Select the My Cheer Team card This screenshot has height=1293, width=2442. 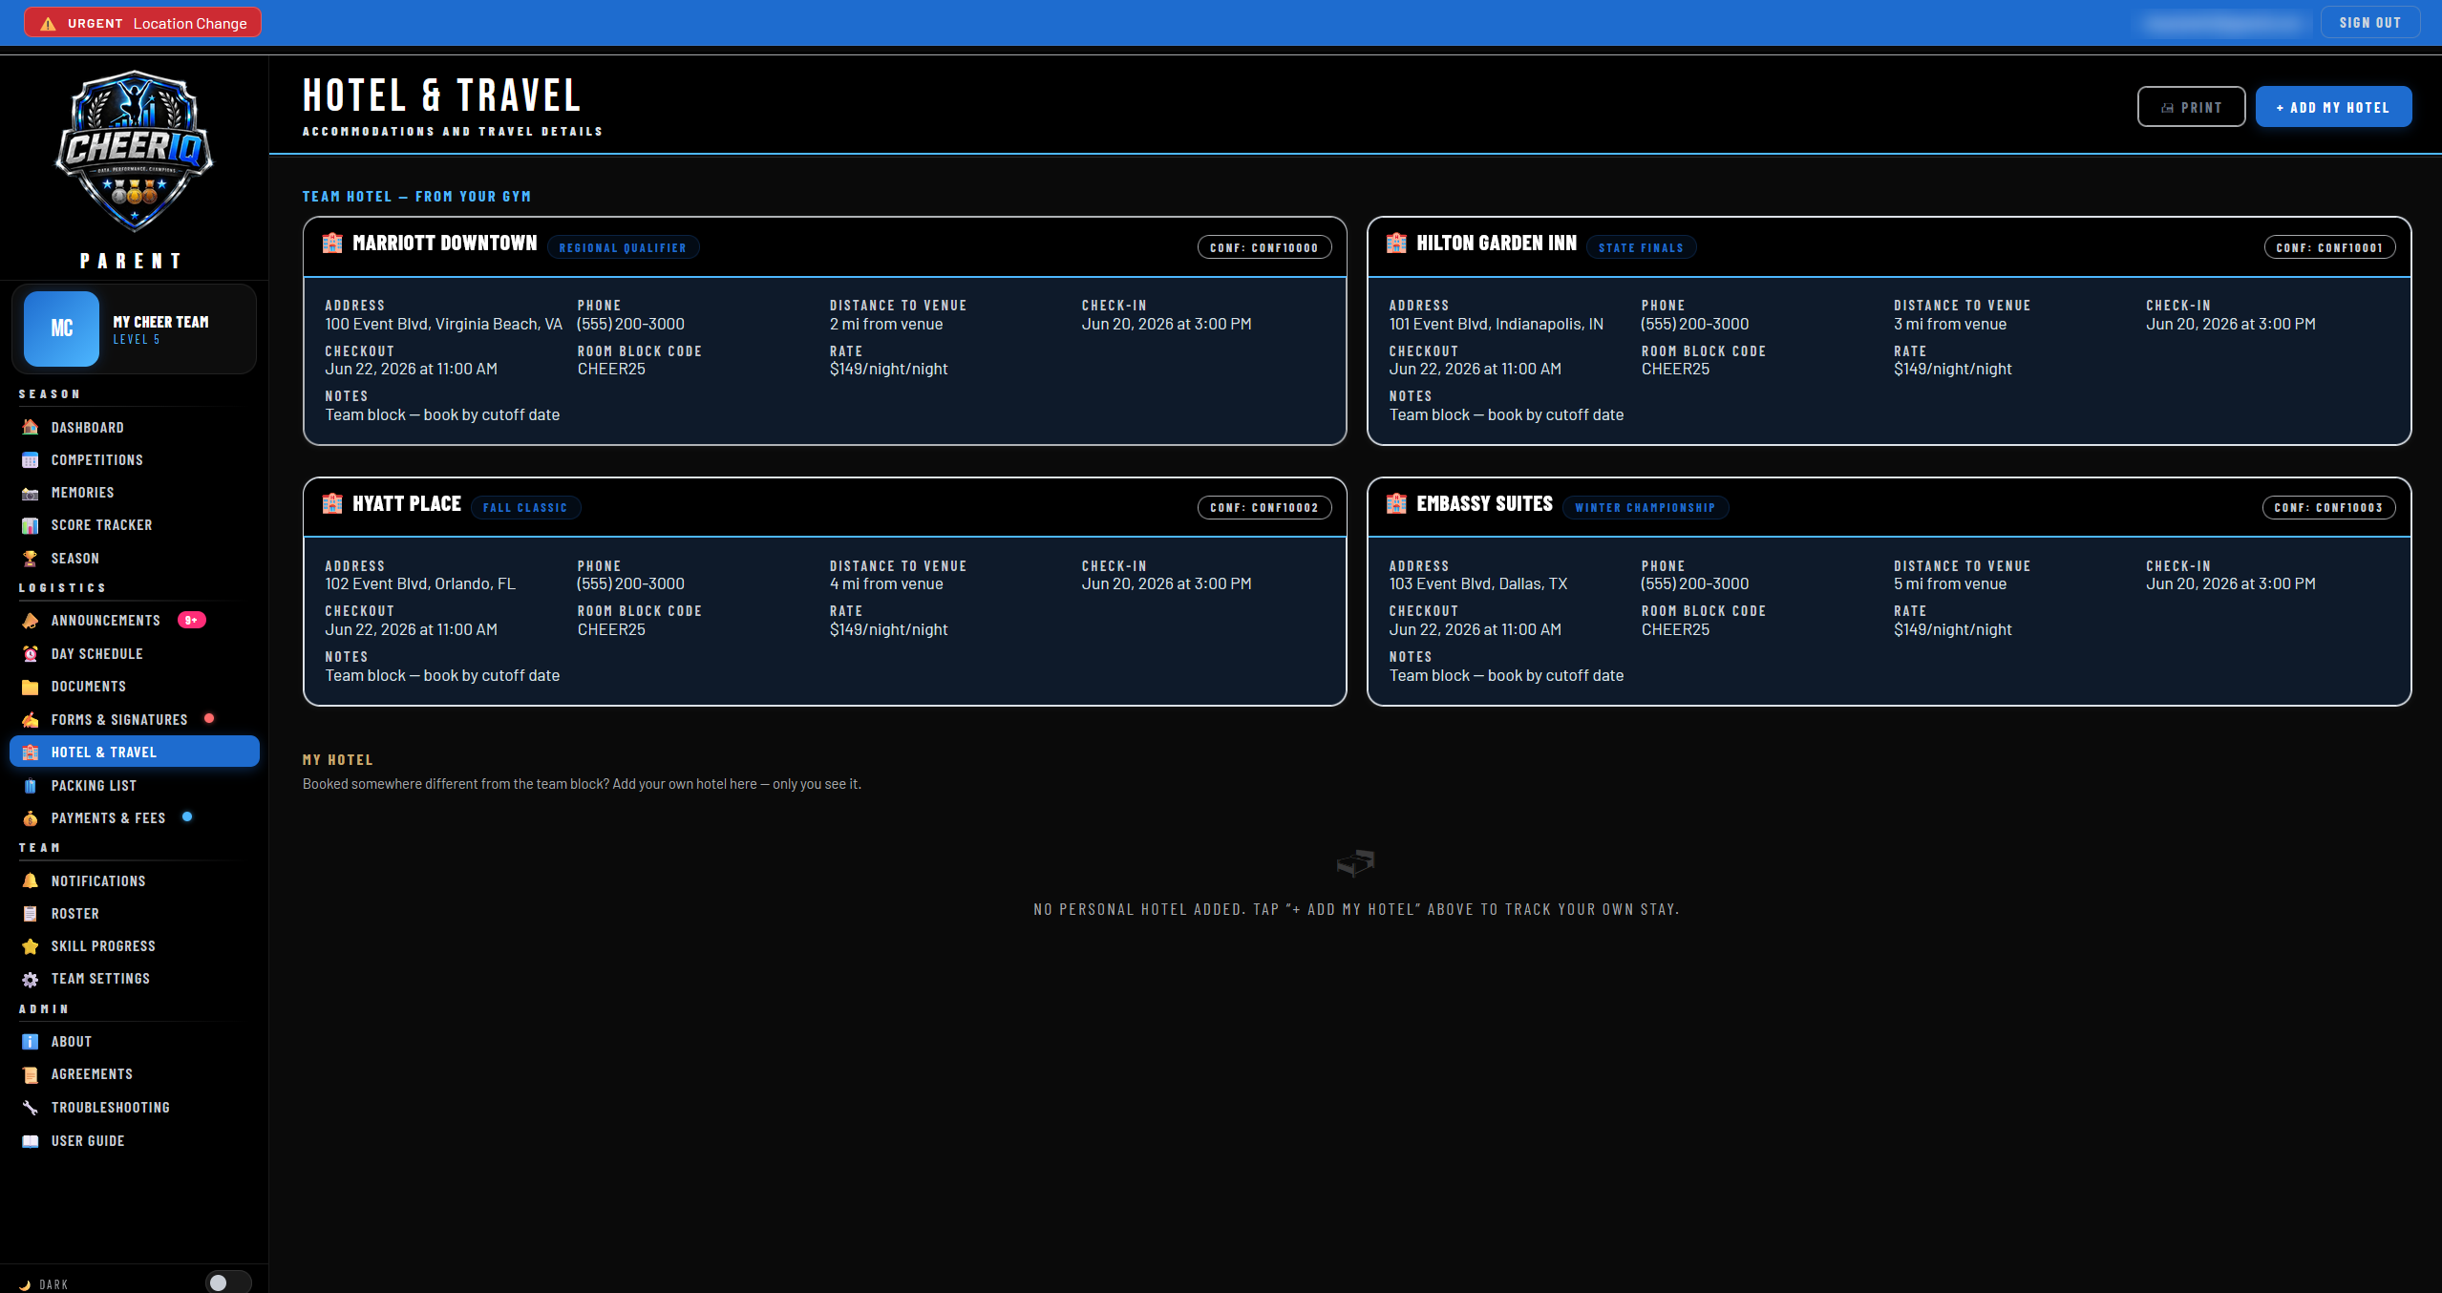click(x=134, y=329)
